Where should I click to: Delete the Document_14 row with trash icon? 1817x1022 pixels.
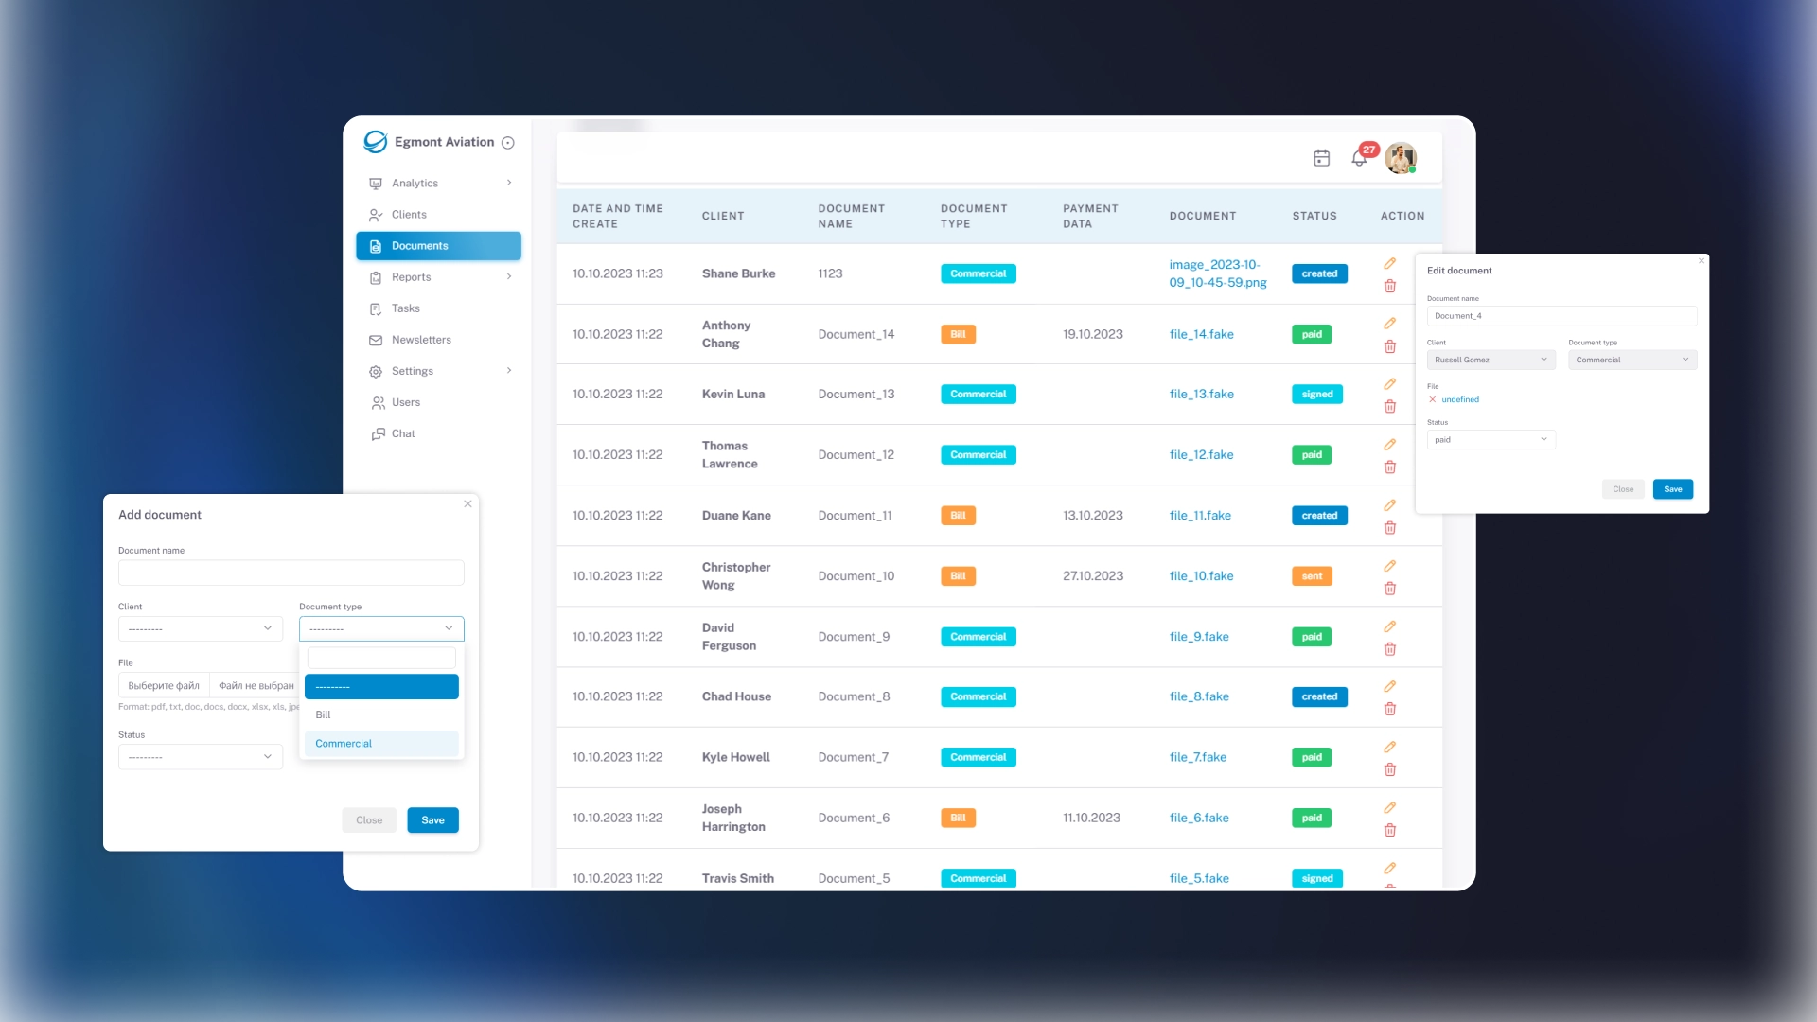click(1389, 346)
